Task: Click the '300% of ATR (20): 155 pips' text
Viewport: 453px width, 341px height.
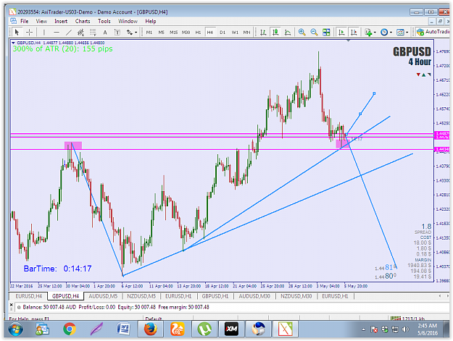Action: [x=62, y=49]
